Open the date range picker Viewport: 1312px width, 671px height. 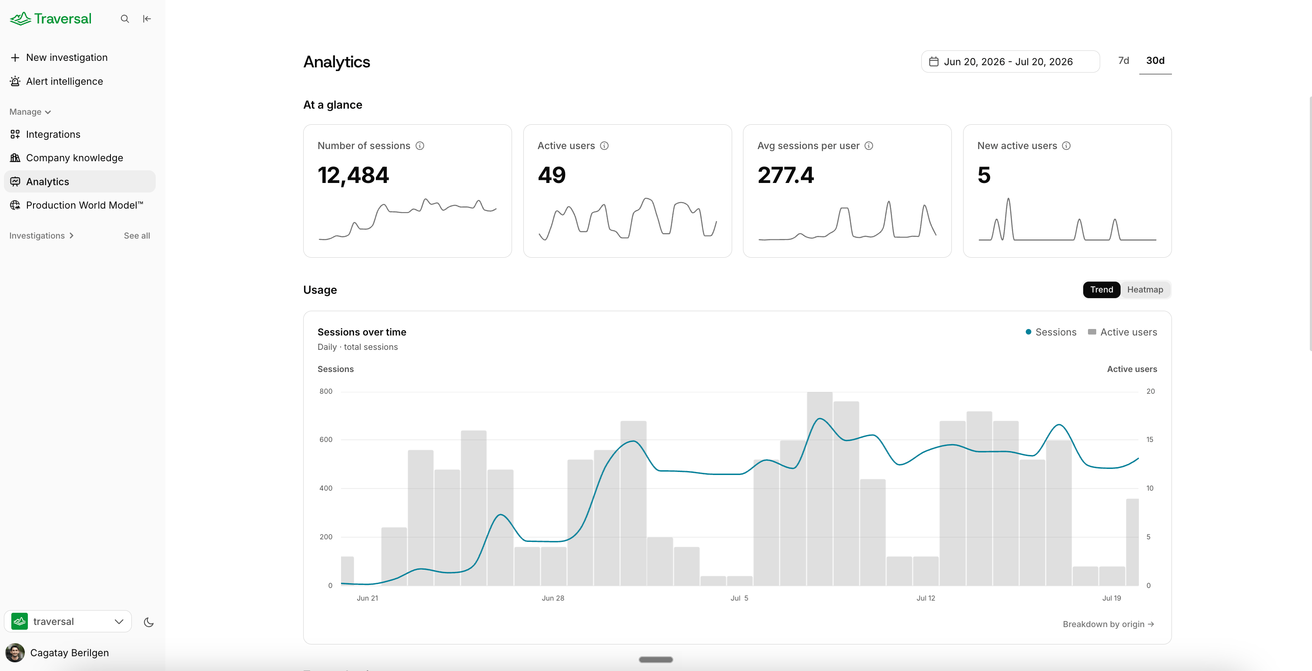pos(1010,62)
